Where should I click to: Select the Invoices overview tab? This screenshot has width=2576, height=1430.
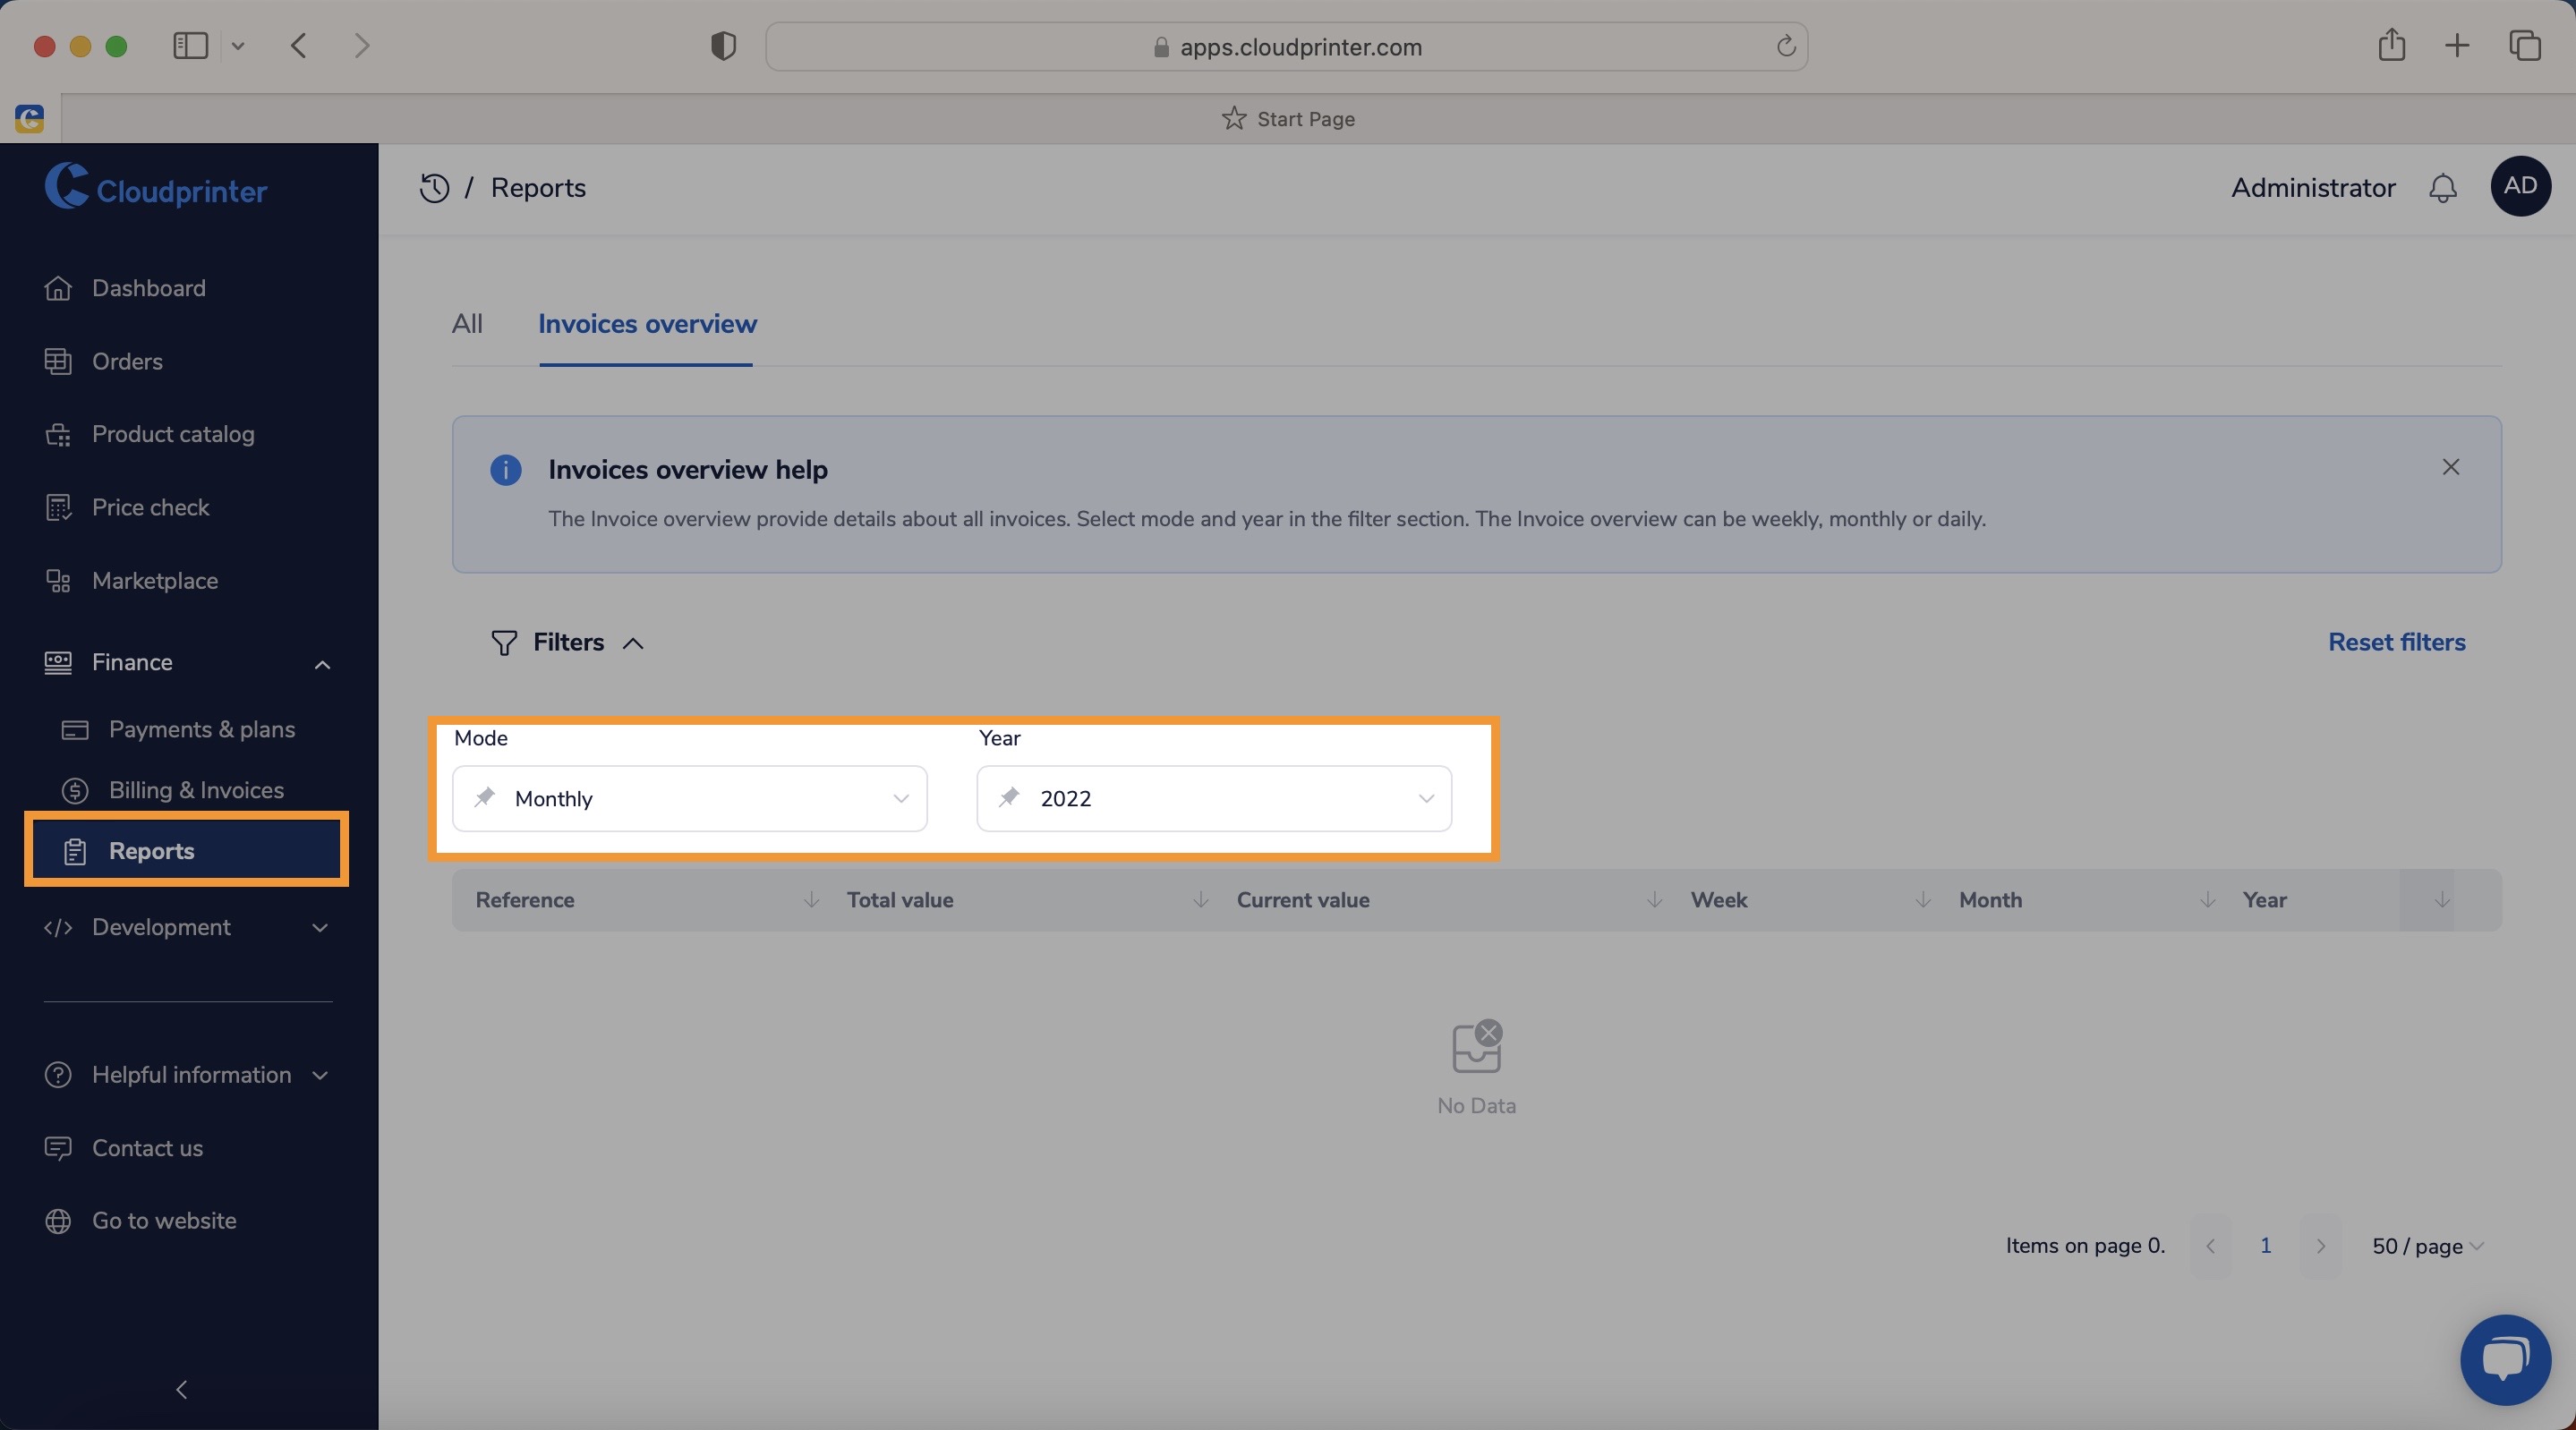647,324
